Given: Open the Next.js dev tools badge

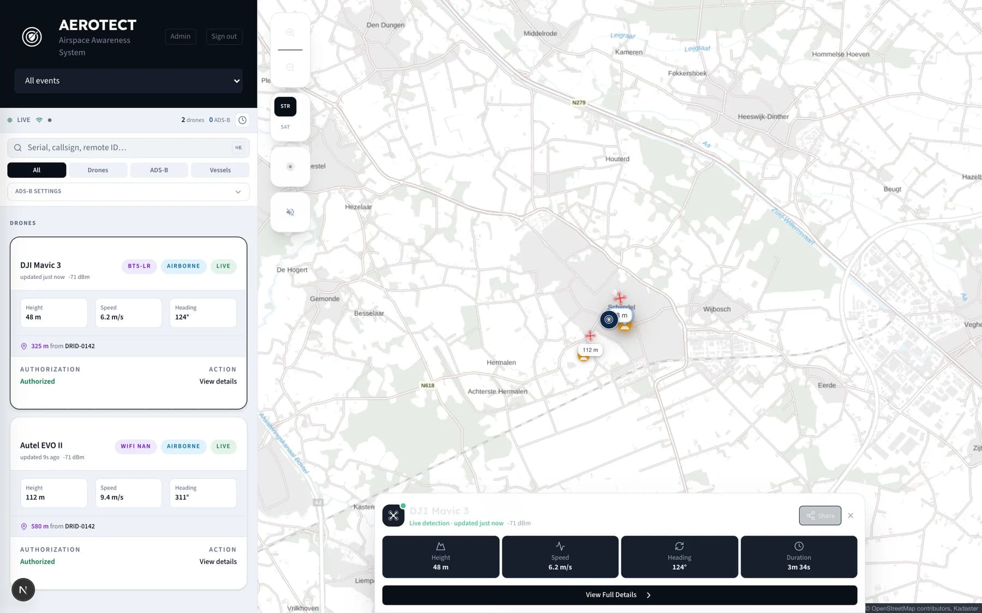Looking at the screenshot, I should [x=23, y=590].
